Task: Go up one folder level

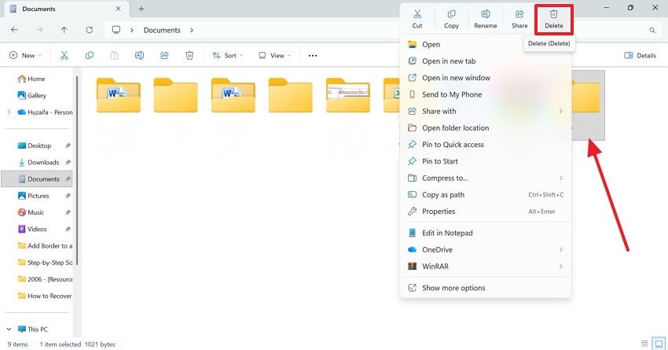Action: 64,30
